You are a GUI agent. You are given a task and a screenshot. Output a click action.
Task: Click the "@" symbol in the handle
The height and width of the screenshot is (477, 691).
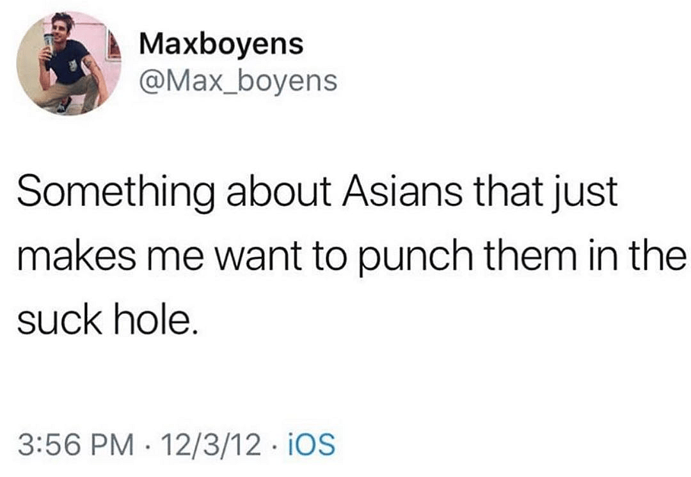151,82
